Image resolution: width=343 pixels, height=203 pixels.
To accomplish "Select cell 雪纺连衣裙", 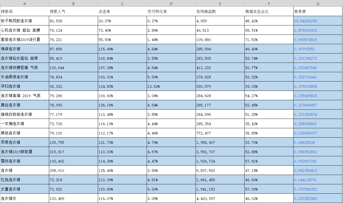I will click(24, 161).
